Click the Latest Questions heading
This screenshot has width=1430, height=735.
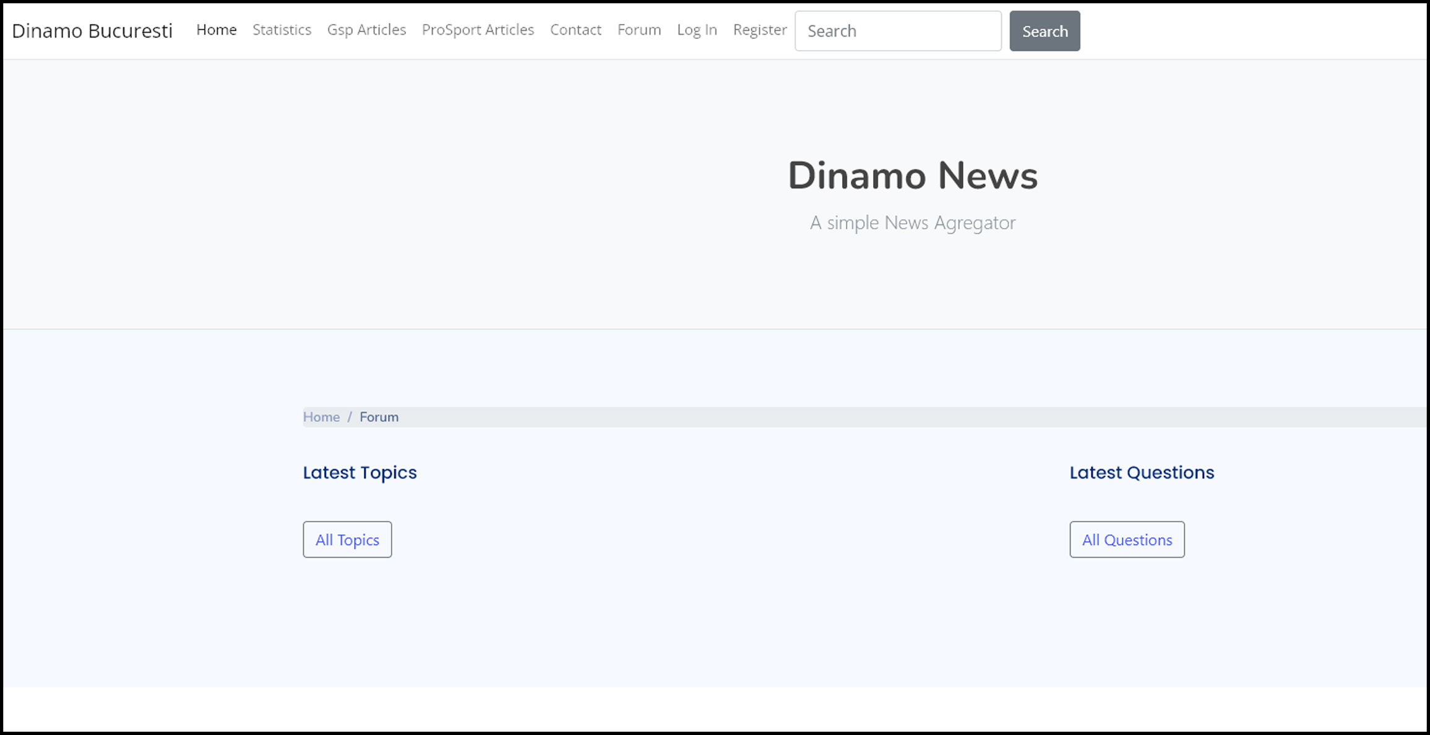(x=1141, y=472)
